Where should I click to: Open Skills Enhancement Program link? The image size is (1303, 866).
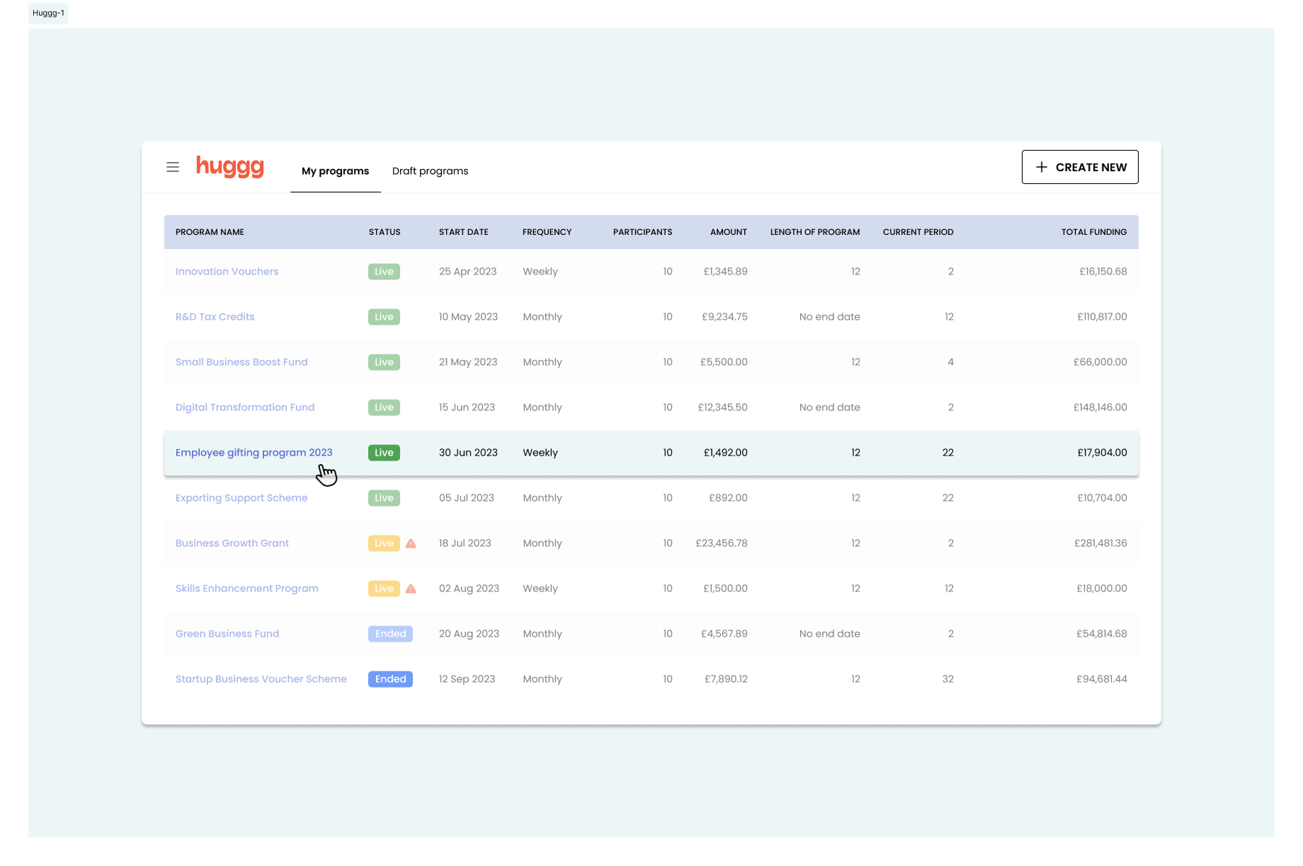[247, 589]
